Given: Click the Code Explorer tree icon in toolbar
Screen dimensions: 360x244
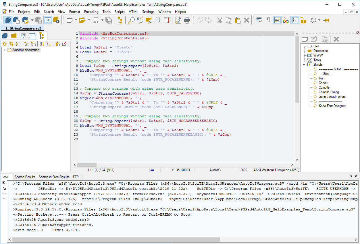Looking at the screenshot, I should pos(120,20).
